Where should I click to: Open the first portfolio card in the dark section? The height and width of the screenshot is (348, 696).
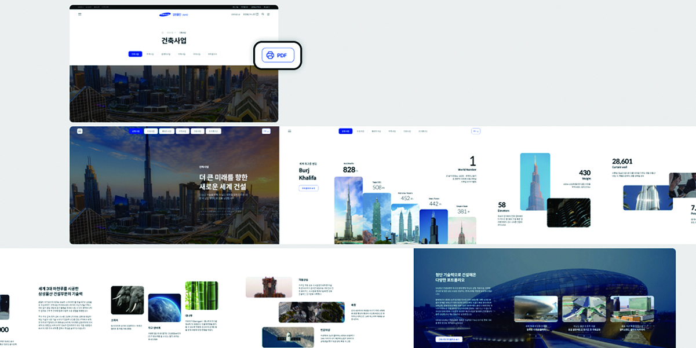click(535, 309)
